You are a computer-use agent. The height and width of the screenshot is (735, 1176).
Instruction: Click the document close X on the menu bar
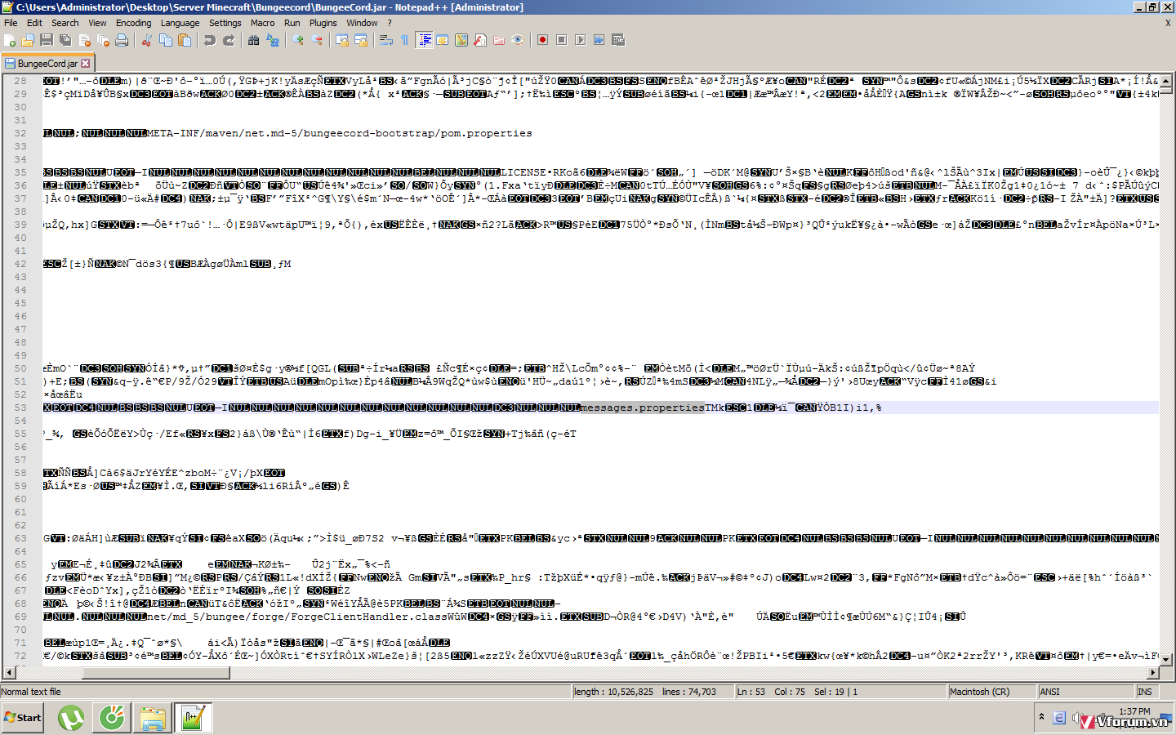tap(1168, 23)
